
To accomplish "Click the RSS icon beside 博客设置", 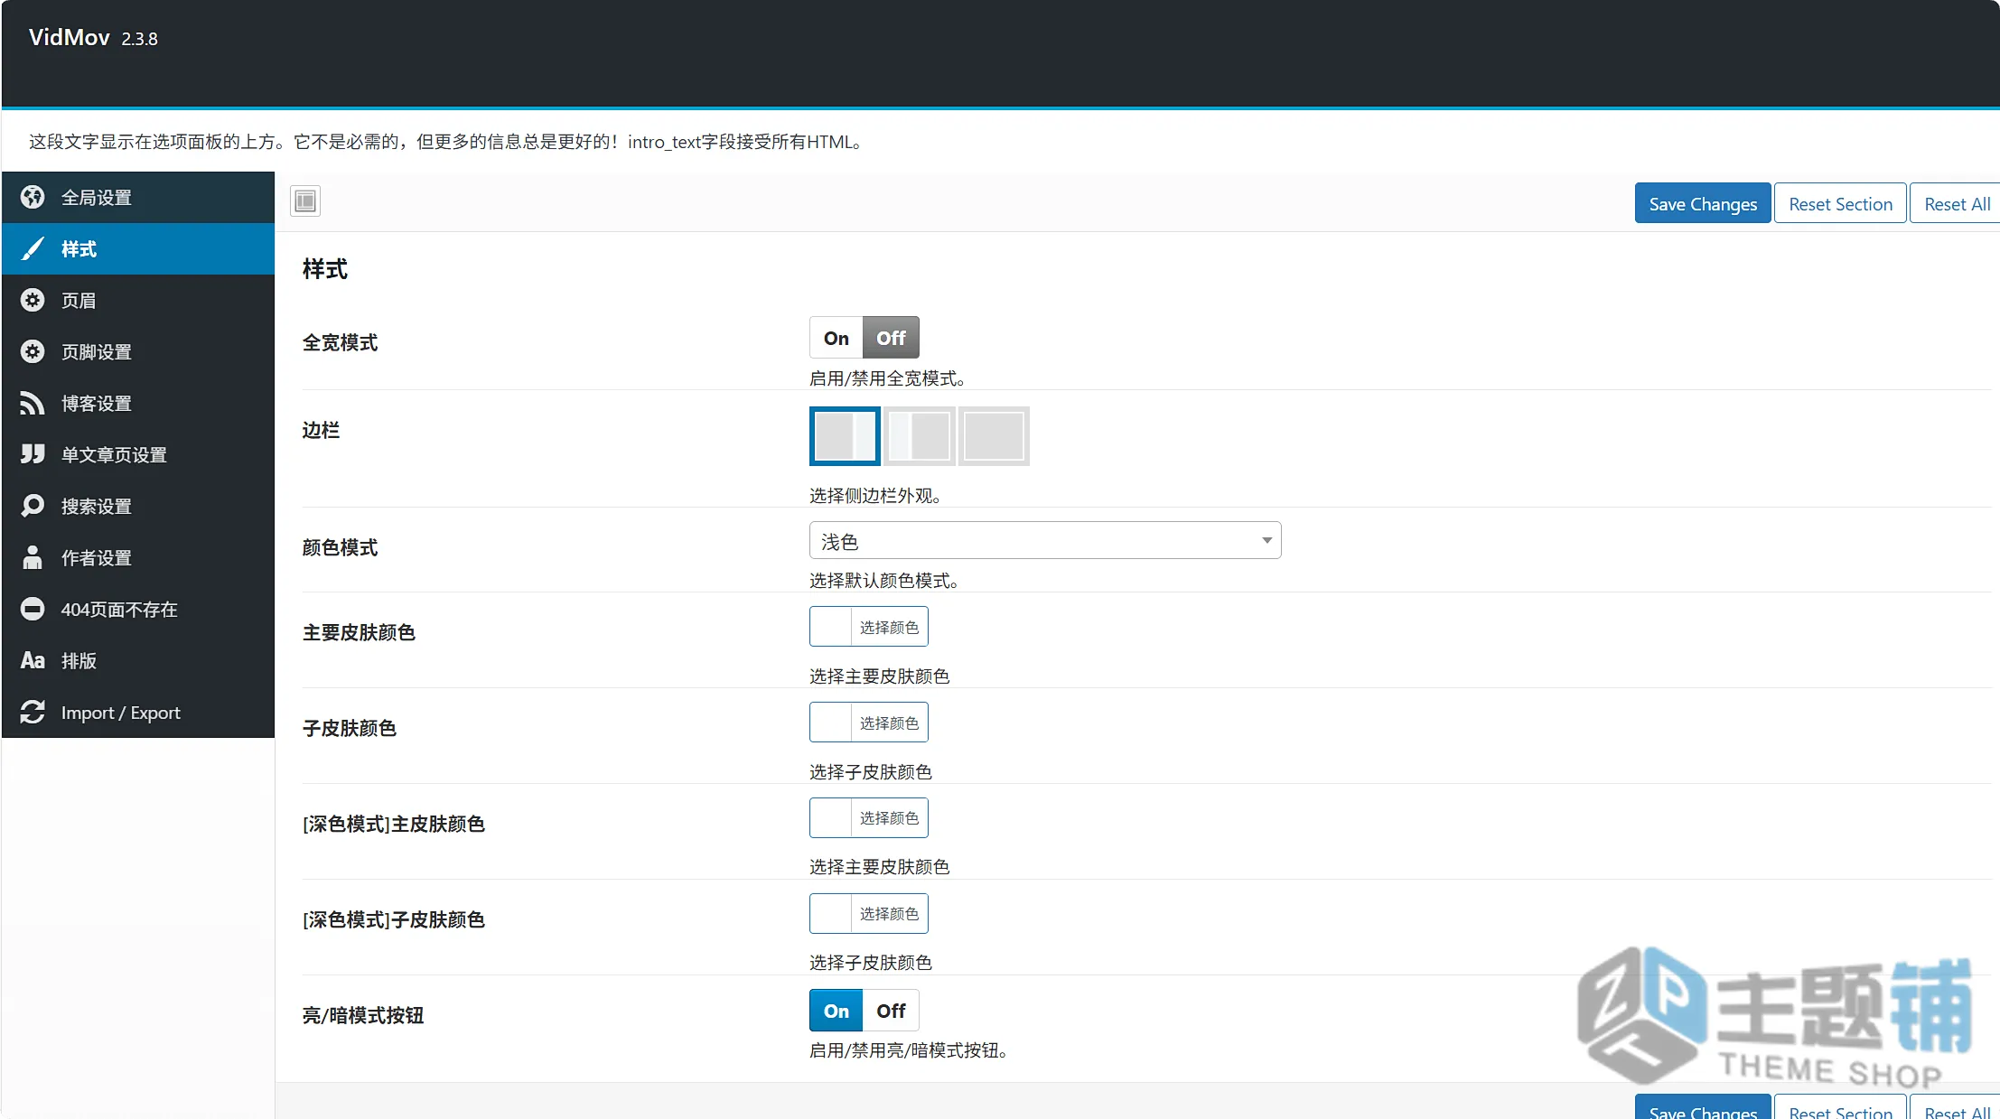I will pos(33,403).
